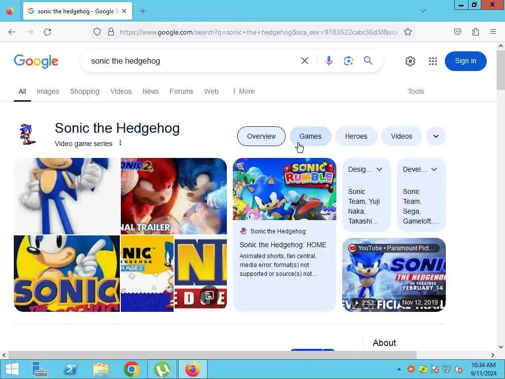
Task: Open the More search filters menu
Action: [244, 91]
